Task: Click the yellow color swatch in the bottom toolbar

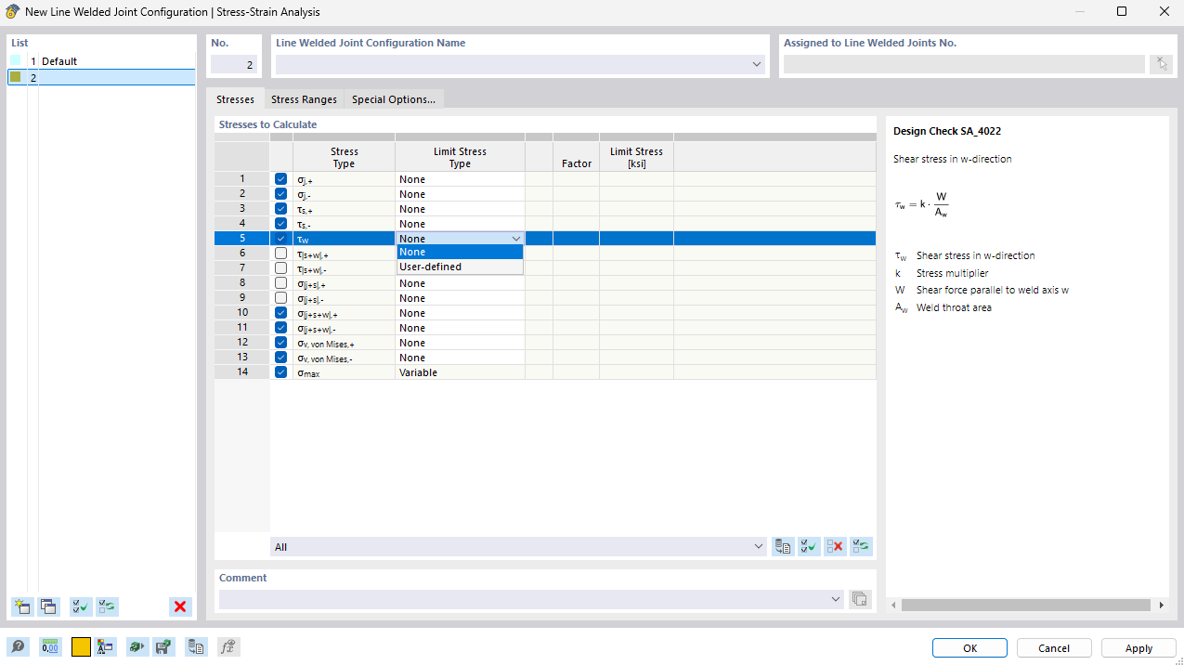Action: click(79, 646)
